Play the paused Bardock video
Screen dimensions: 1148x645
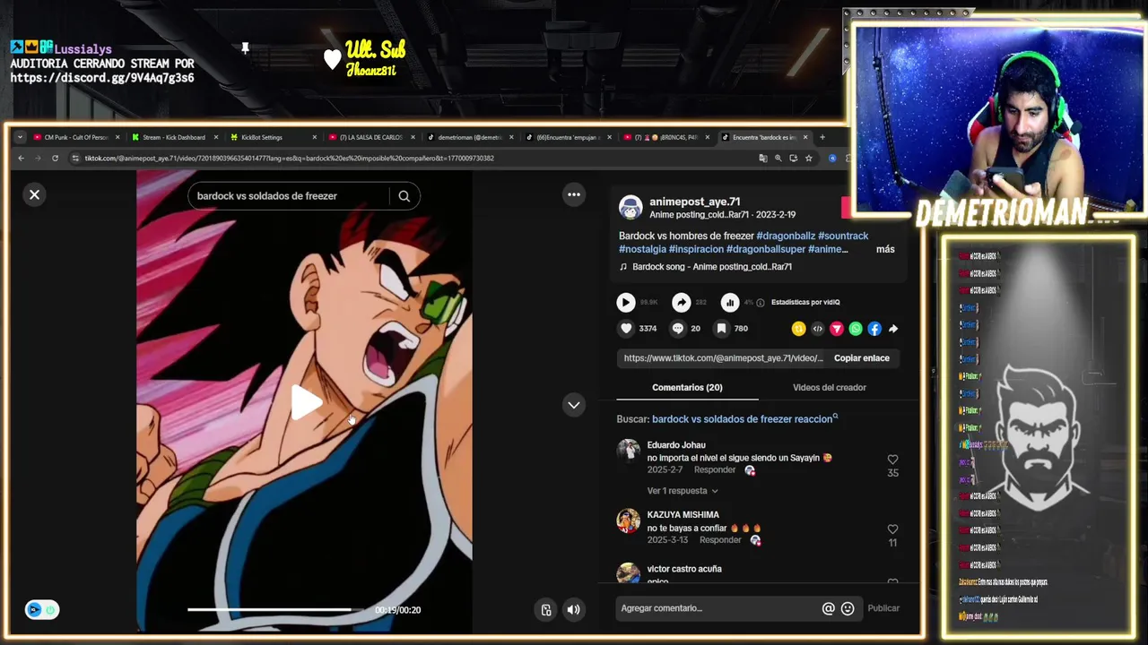(305, 402)
